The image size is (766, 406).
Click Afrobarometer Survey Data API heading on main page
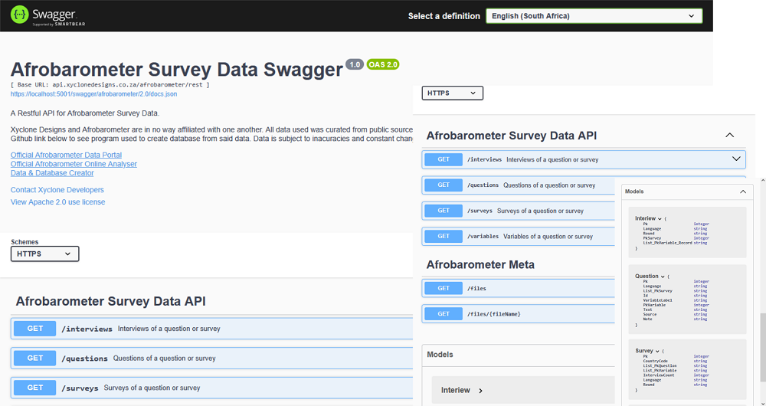pyautogui.click(x=110, y=301)
